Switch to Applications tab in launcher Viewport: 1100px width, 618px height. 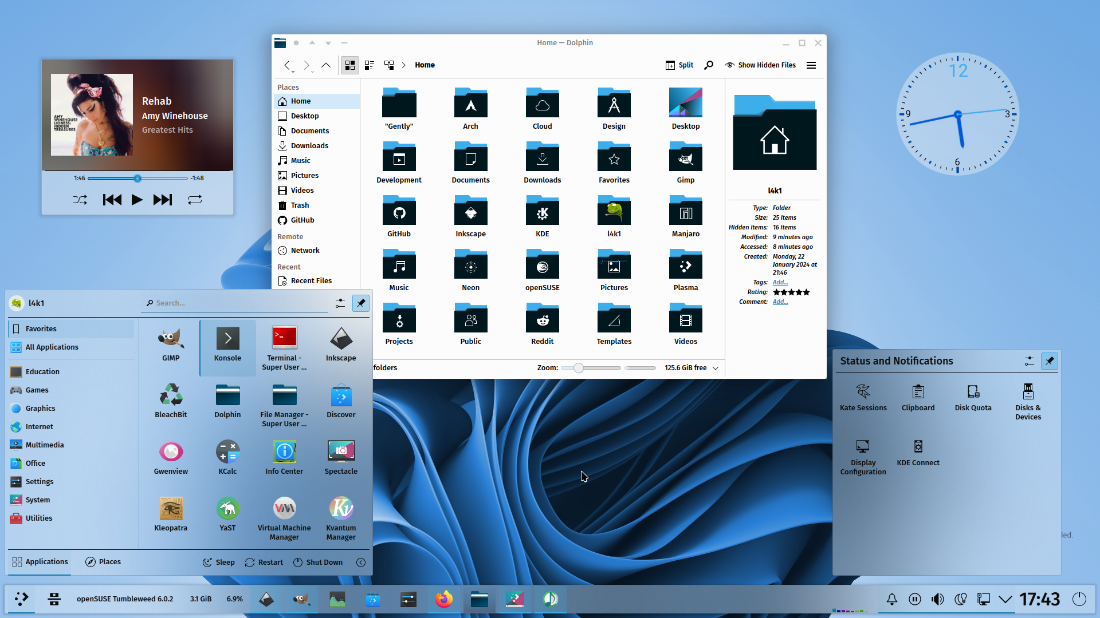point(40,562)
